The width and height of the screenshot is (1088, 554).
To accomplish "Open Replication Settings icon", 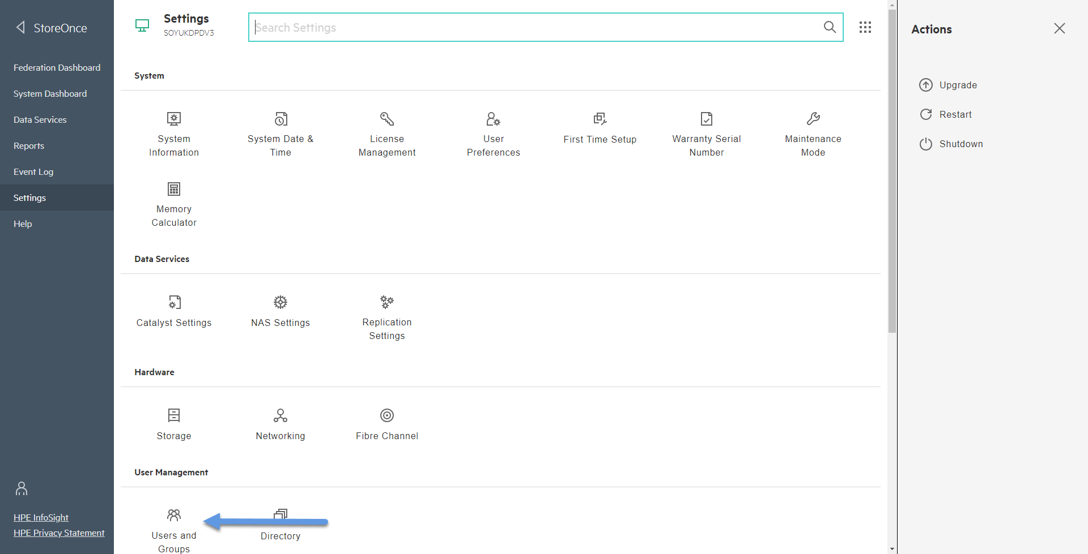I will coord(387,302).
